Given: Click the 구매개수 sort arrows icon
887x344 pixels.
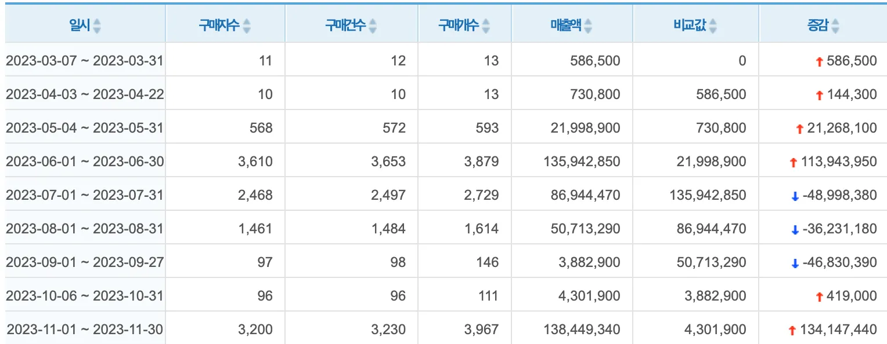Looking at the screenshot, I should (486, 26).
